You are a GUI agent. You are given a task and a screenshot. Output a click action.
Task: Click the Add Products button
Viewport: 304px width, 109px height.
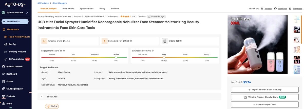pyautogui.click(x=15, y=22)
